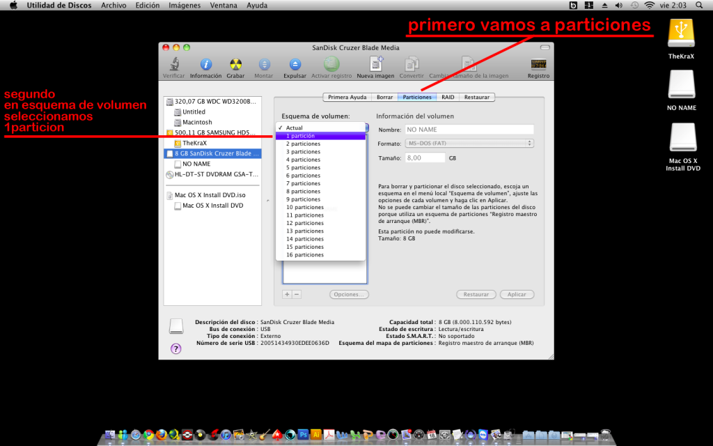Viewport: 713px width, 446px height.
Task: Click the volume icon in menu bar
Action: pos(619,6)
